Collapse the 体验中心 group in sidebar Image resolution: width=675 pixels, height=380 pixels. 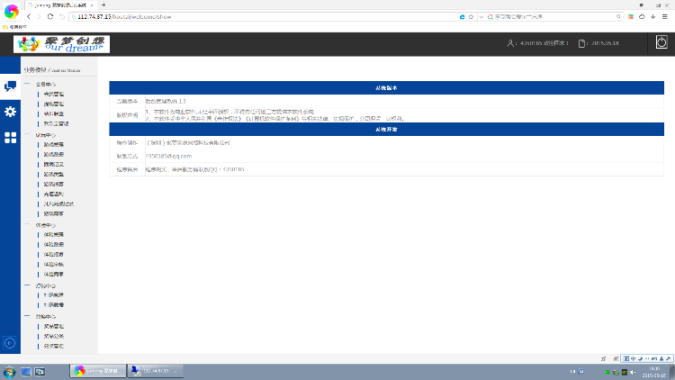point(27,224)
